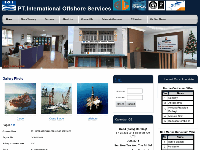Open the Cargo ship gallery photo
This screenshot has width=200, height=150.
[x=20, y=99]
